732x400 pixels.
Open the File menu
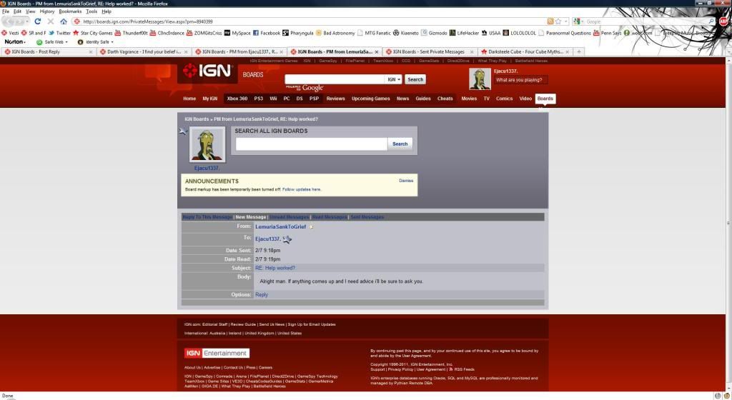tap(6, 11)
